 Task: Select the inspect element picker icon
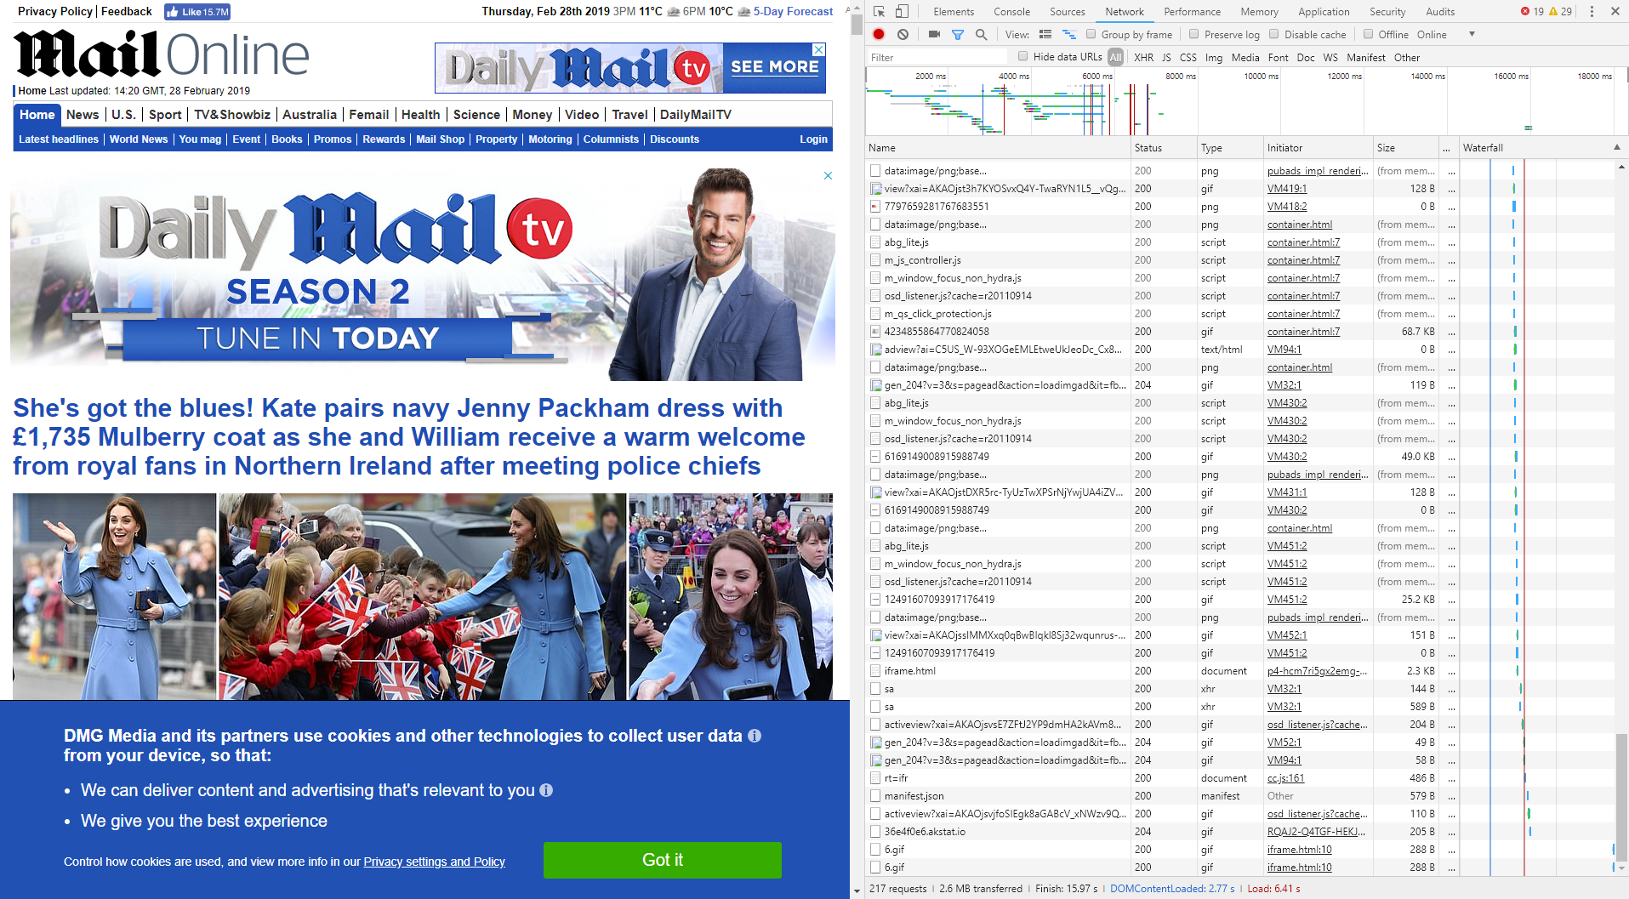click(880, 12)
